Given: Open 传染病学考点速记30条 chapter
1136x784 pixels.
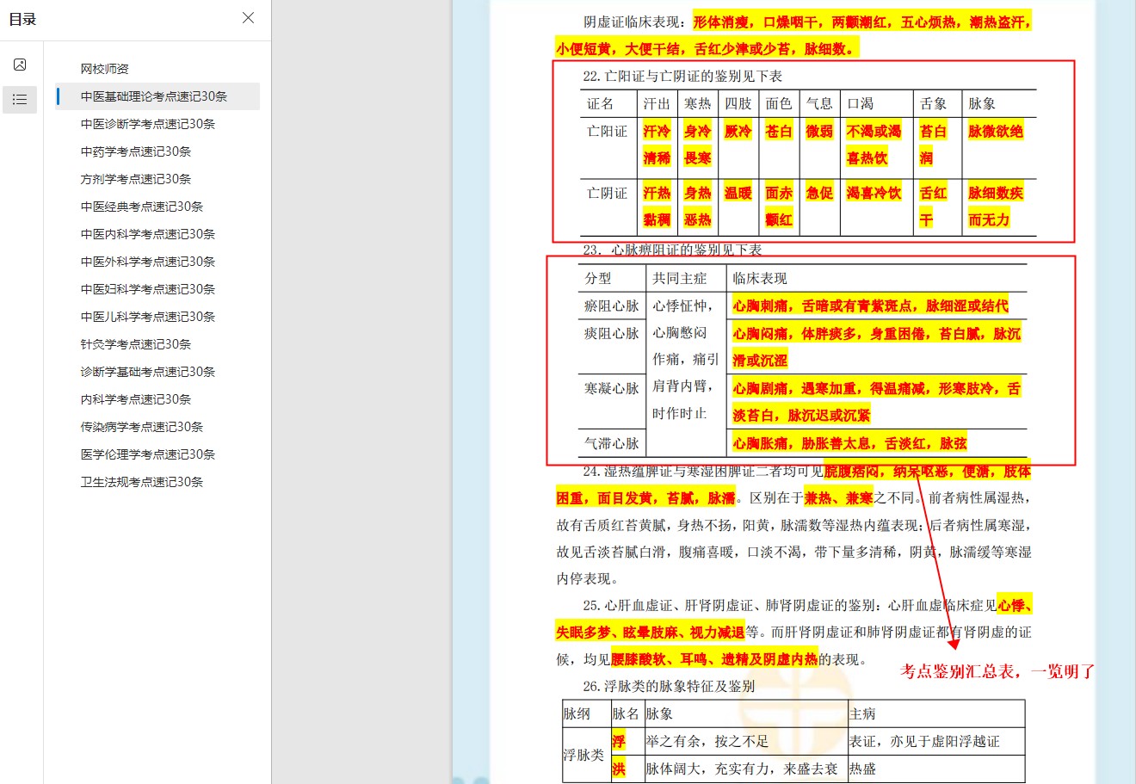Looking at the screenshot, I should tap(141, 427).
